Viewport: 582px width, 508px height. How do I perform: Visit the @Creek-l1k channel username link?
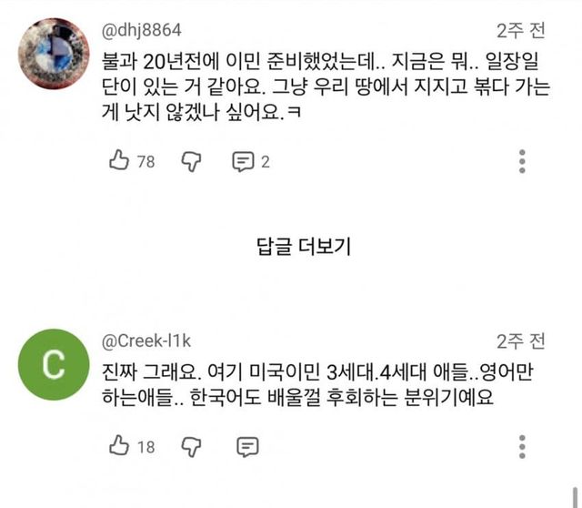pyautogui.click(x=146, y=341)
